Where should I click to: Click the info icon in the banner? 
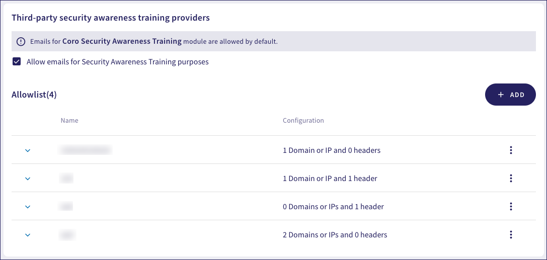(x=21, y=41)
